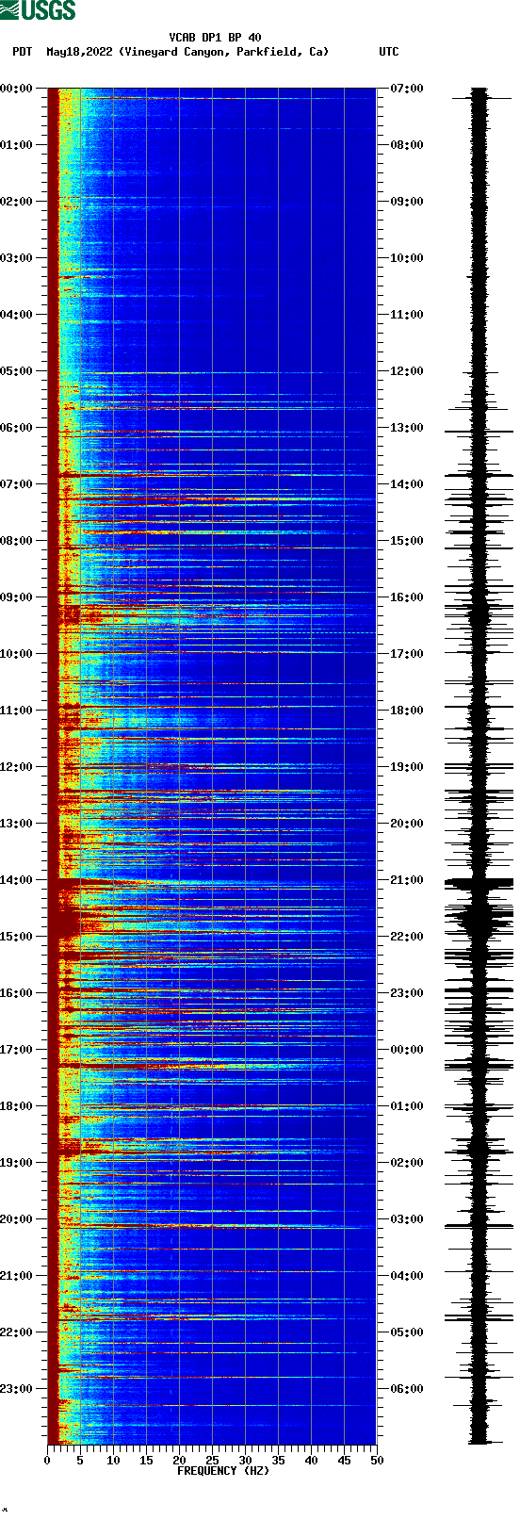
Task: Click the '23:00' PDT time label
Action: [x=17, y=1389]
